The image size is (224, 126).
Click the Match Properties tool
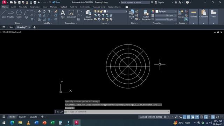click(x=146, y=15)
